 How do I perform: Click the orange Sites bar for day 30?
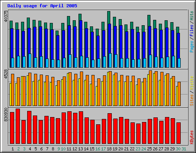pyautogui.click(x=179, y=94)
